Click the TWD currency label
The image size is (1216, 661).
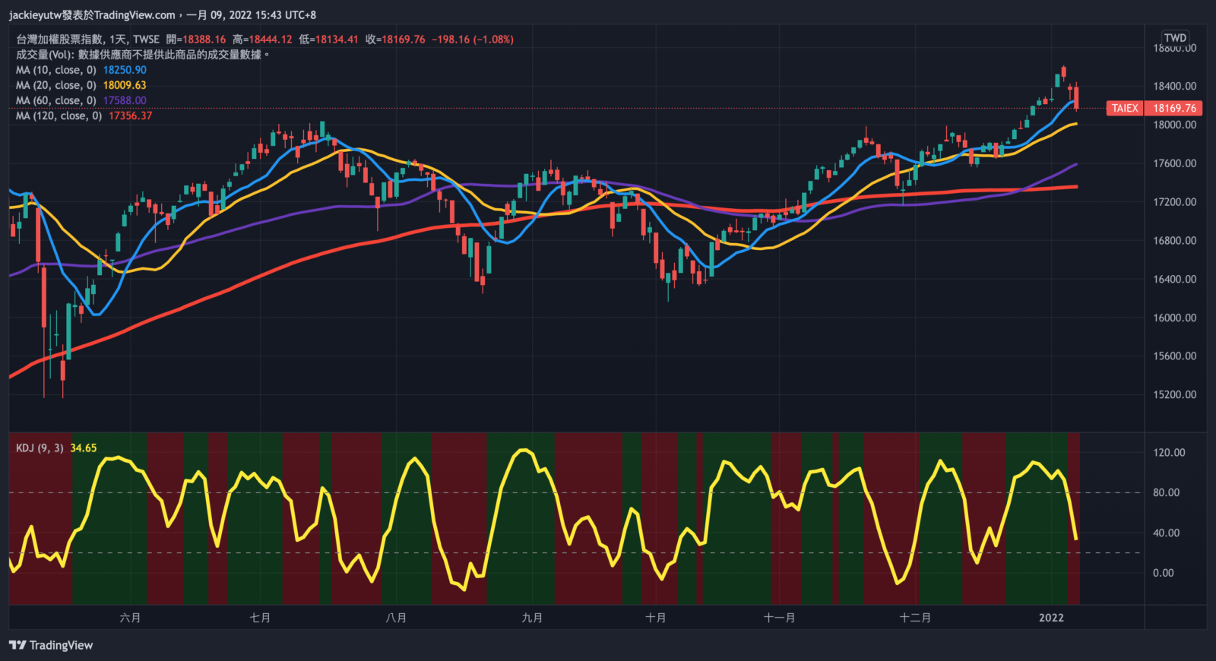1175,38
